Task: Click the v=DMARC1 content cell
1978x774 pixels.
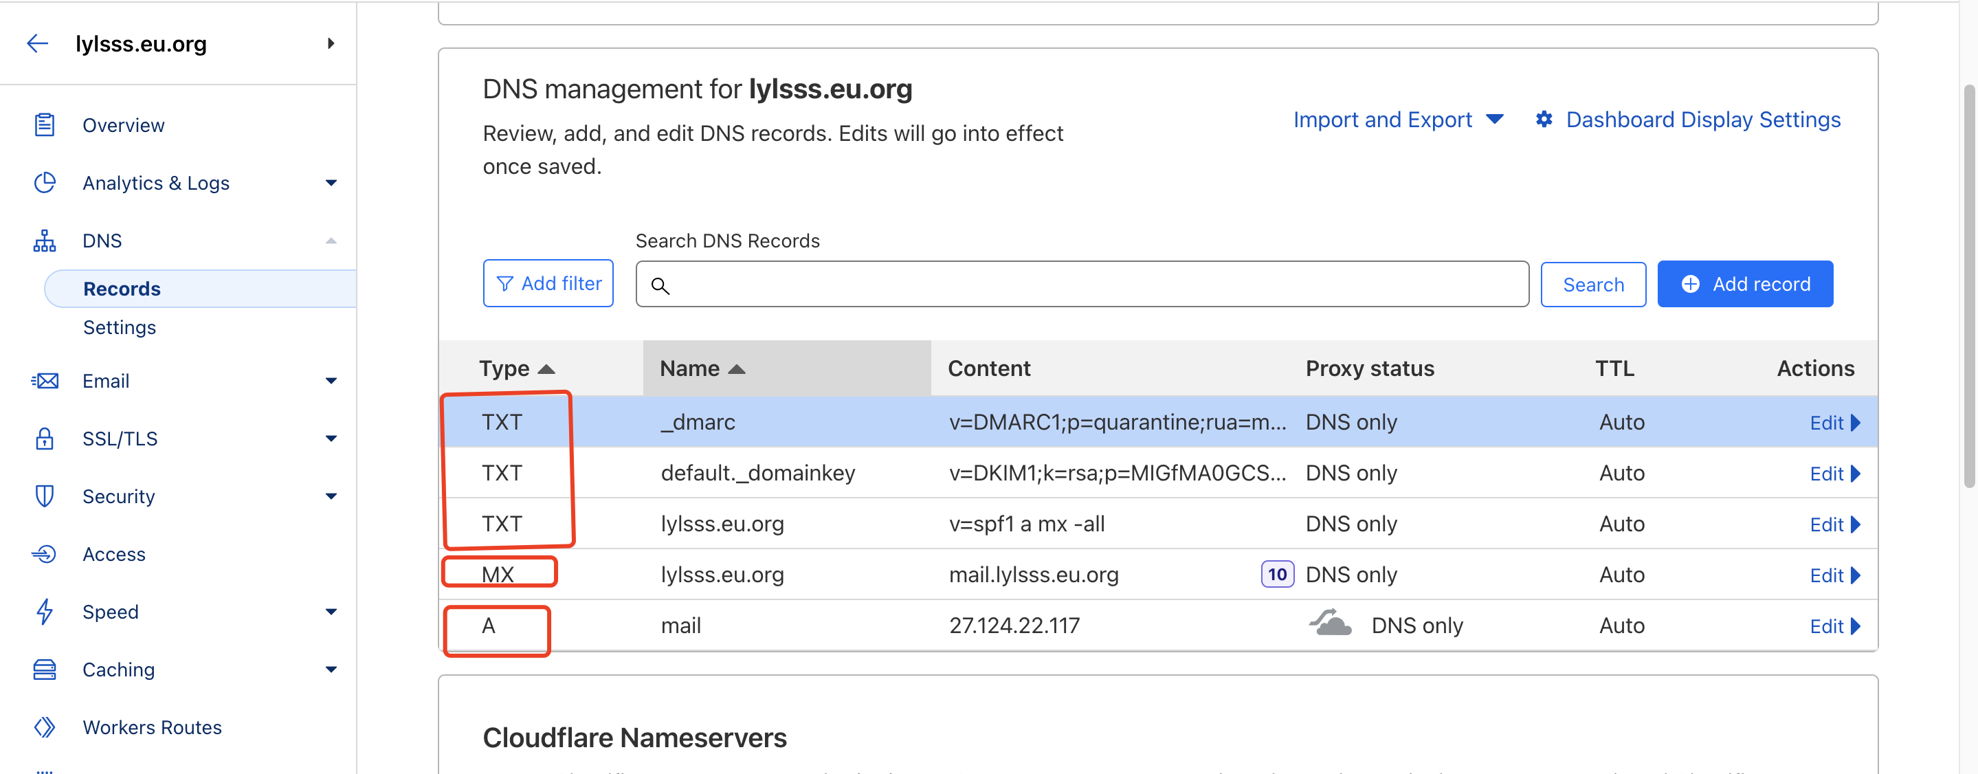Action: coord(1118,422)
